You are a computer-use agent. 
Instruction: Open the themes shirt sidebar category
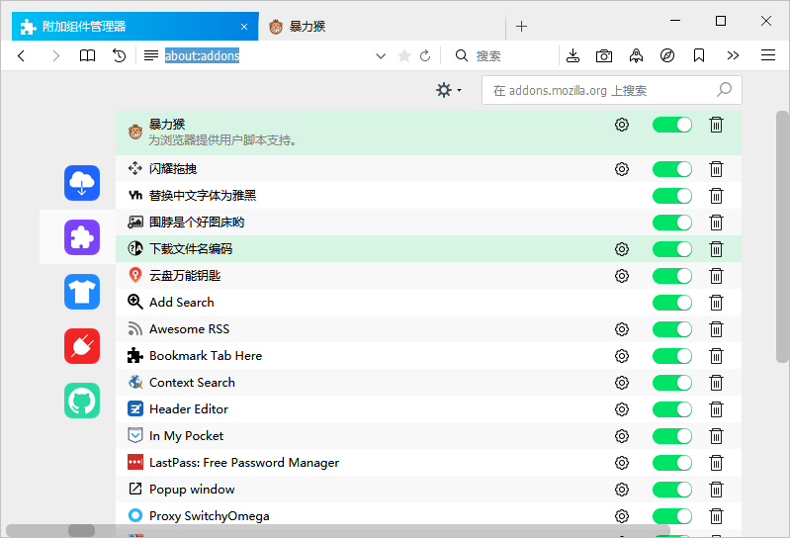pyautogui.click(x=82, y=292)
